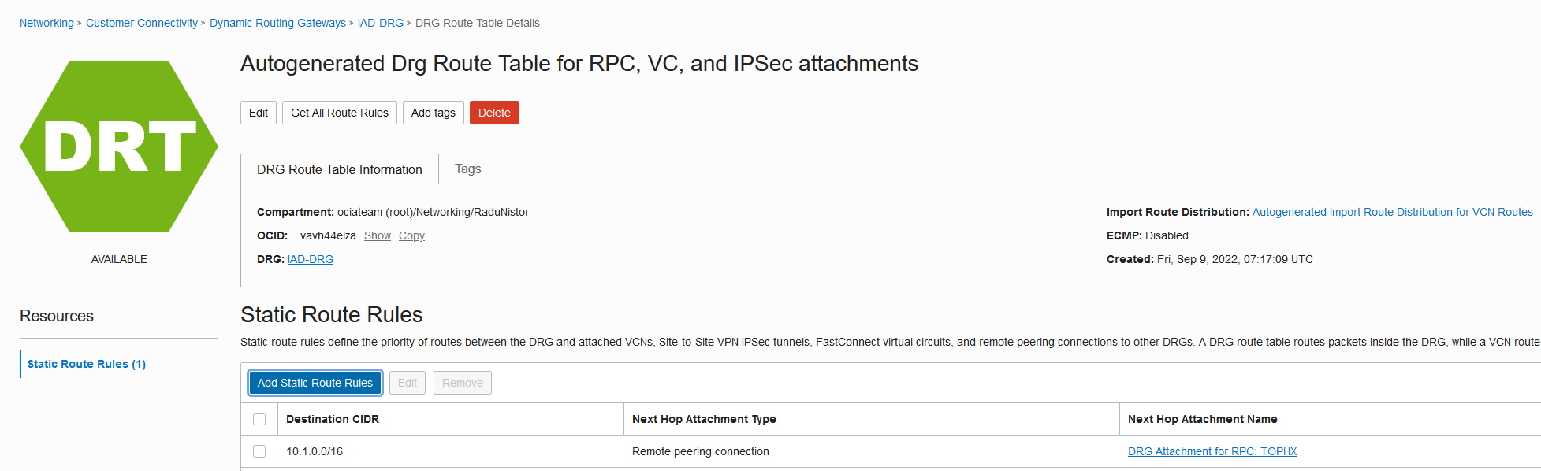
Task: Open DRG Route Table Information tab
Action: tap(339, 169)
